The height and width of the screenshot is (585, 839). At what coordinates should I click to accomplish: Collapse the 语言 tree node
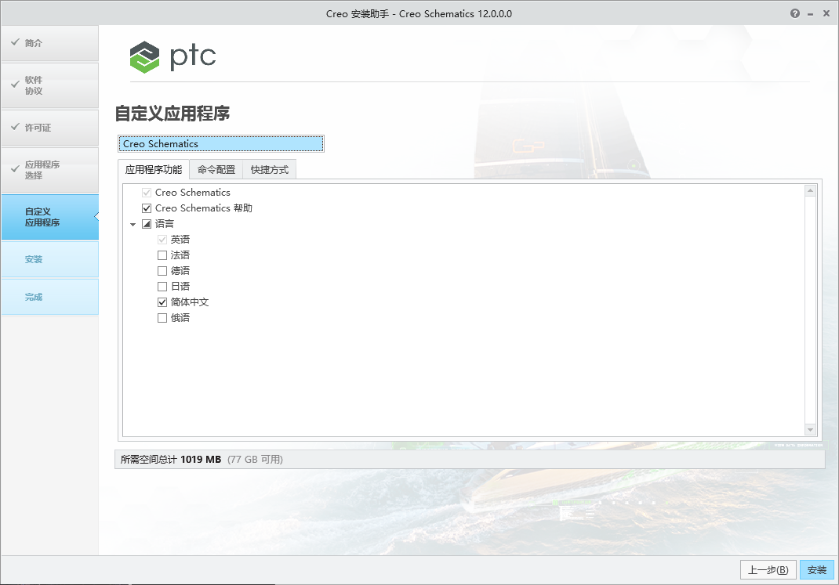[x=133, y=225]
